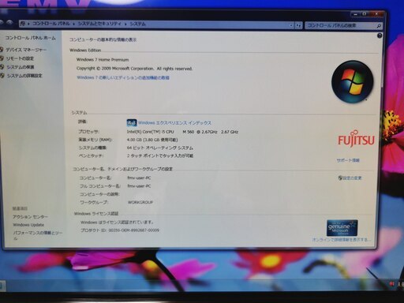Click the コントロール パネル breadcrumb

pos(50,24)
